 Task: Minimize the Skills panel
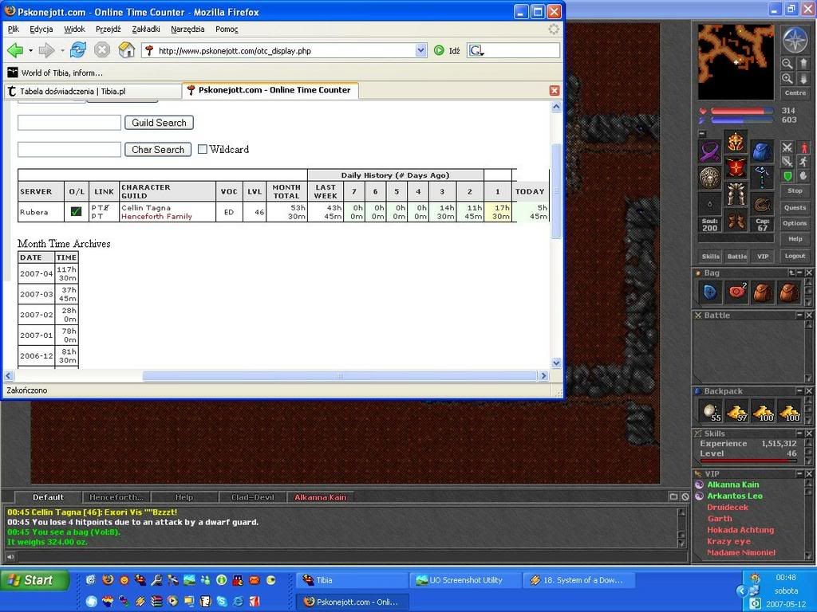point(799,433)
